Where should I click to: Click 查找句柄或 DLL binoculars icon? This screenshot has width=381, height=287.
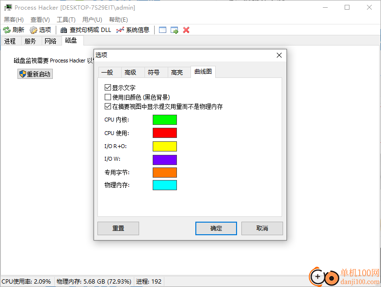pos(63,30)
